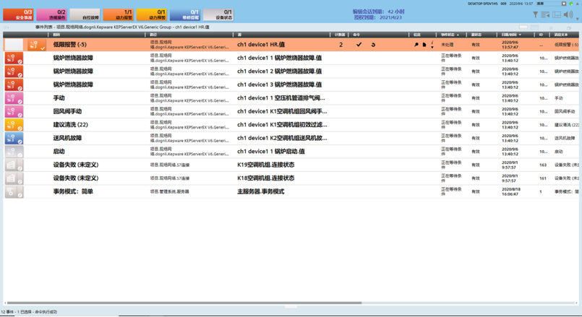582x317 pixels.
Task: Click pink icon of 手动 event row
Action: 14,98
